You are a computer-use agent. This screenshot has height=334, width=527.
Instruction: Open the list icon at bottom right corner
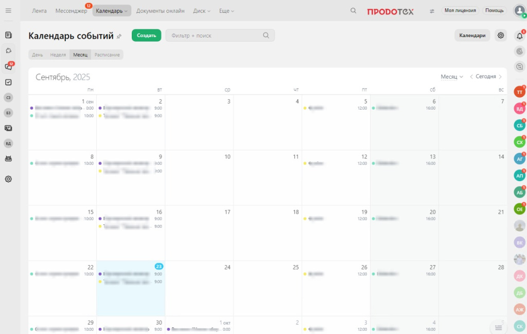498,327
